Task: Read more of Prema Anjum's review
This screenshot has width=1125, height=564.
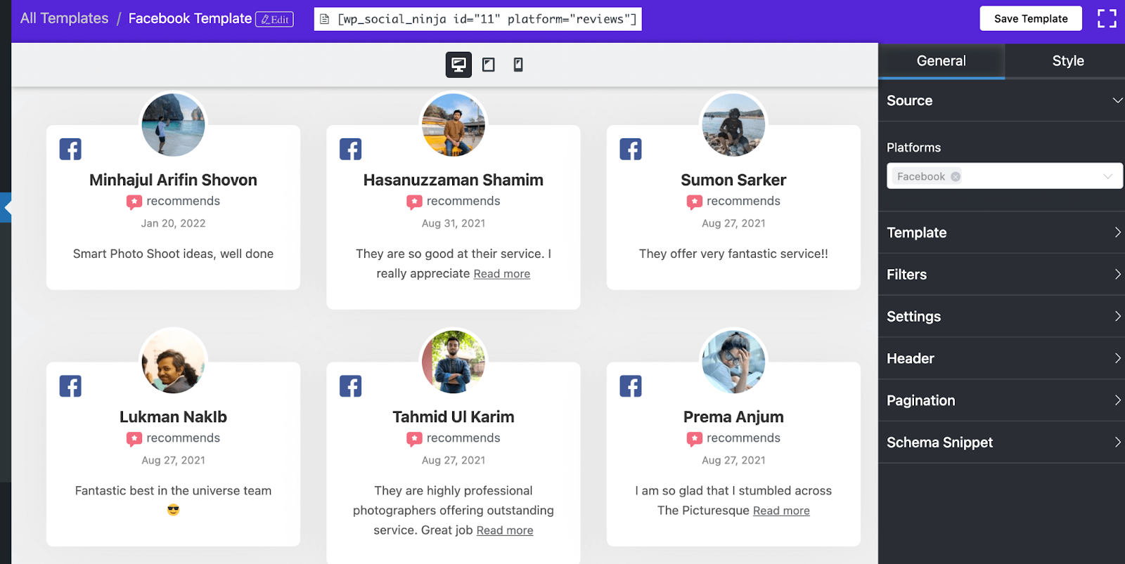Action: (781, 511)
